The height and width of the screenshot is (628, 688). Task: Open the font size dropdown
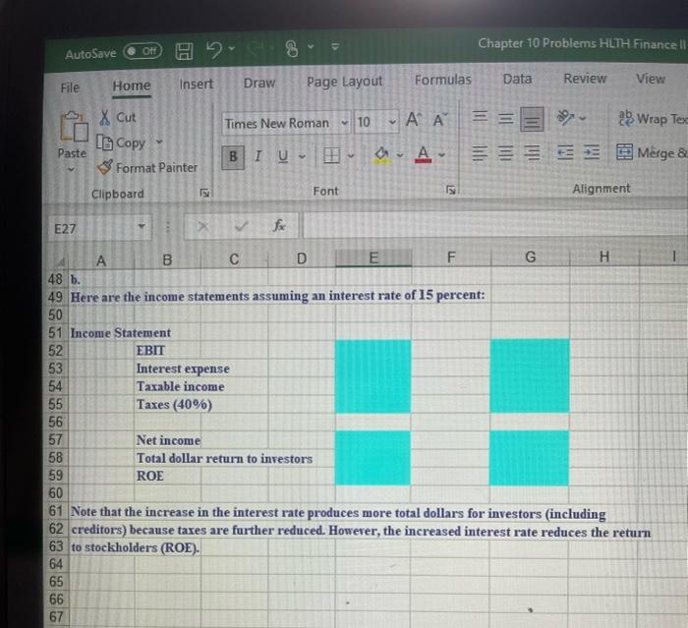(x=392, y=122)
